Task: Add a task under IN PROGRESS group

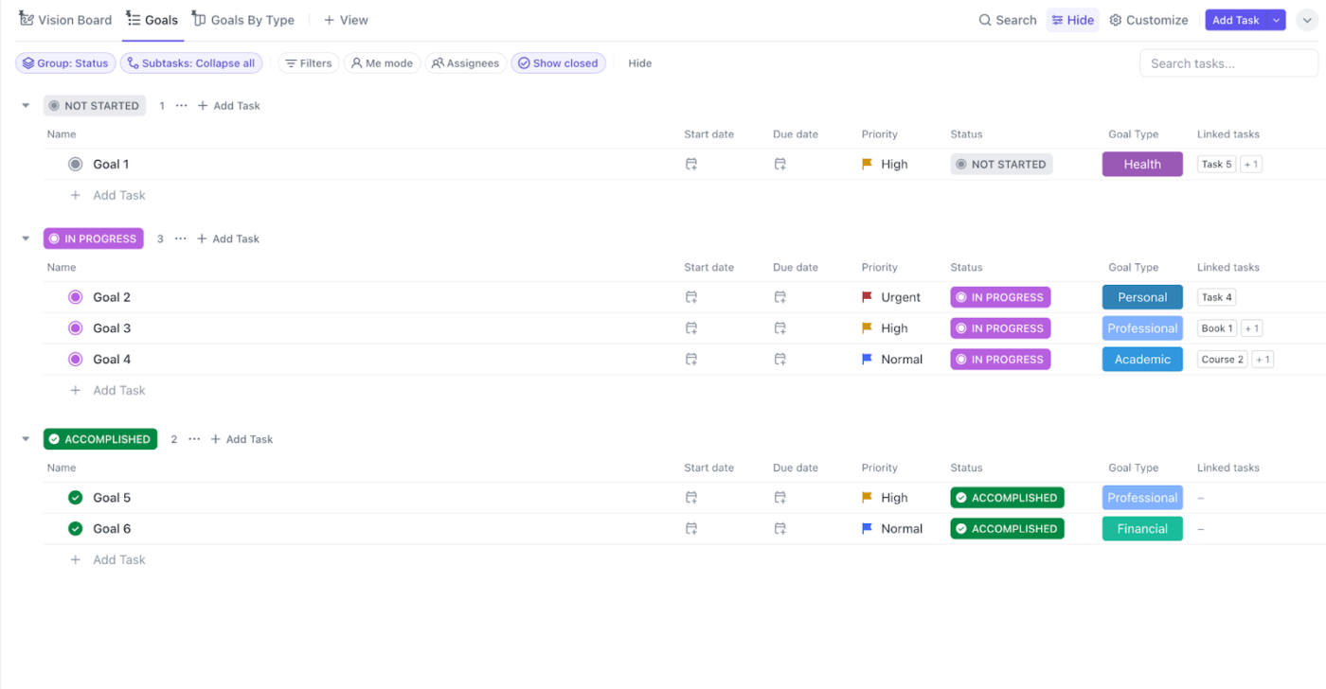Action: pos(227,238)
